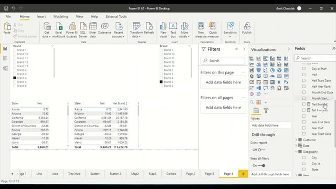Check the Half Year Rank field
336x189 pixels.
(304, 86)
